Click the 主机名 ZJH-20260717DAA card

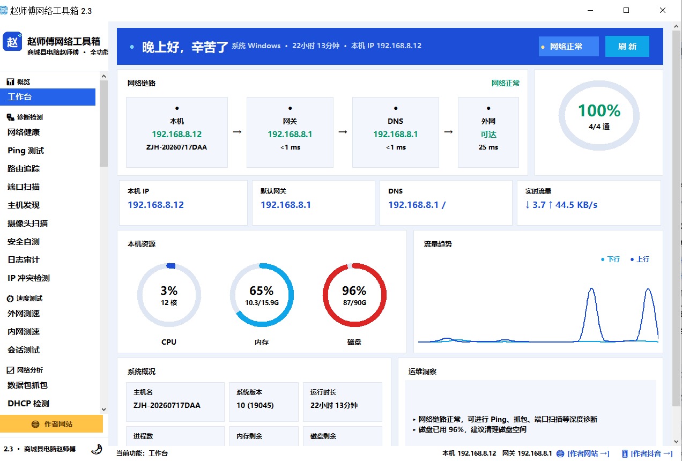[175, 402]
